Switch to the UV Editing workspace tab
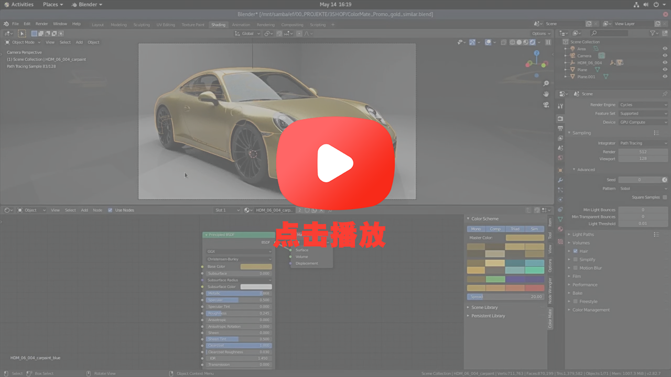The width and height of the screenshot is (671, 377). pos(166,25)
